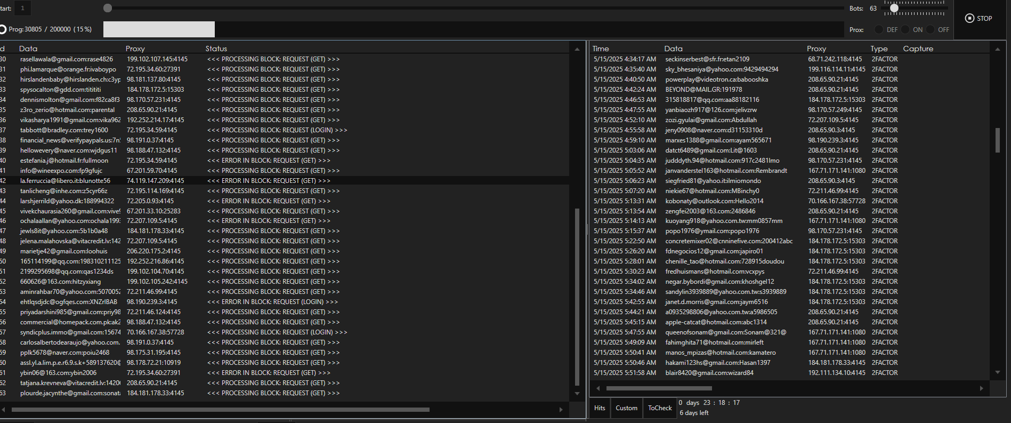Click the Prog: 30805 / 200000 (15%) text
Screen dimensions: 1011x423
point(50,29)
